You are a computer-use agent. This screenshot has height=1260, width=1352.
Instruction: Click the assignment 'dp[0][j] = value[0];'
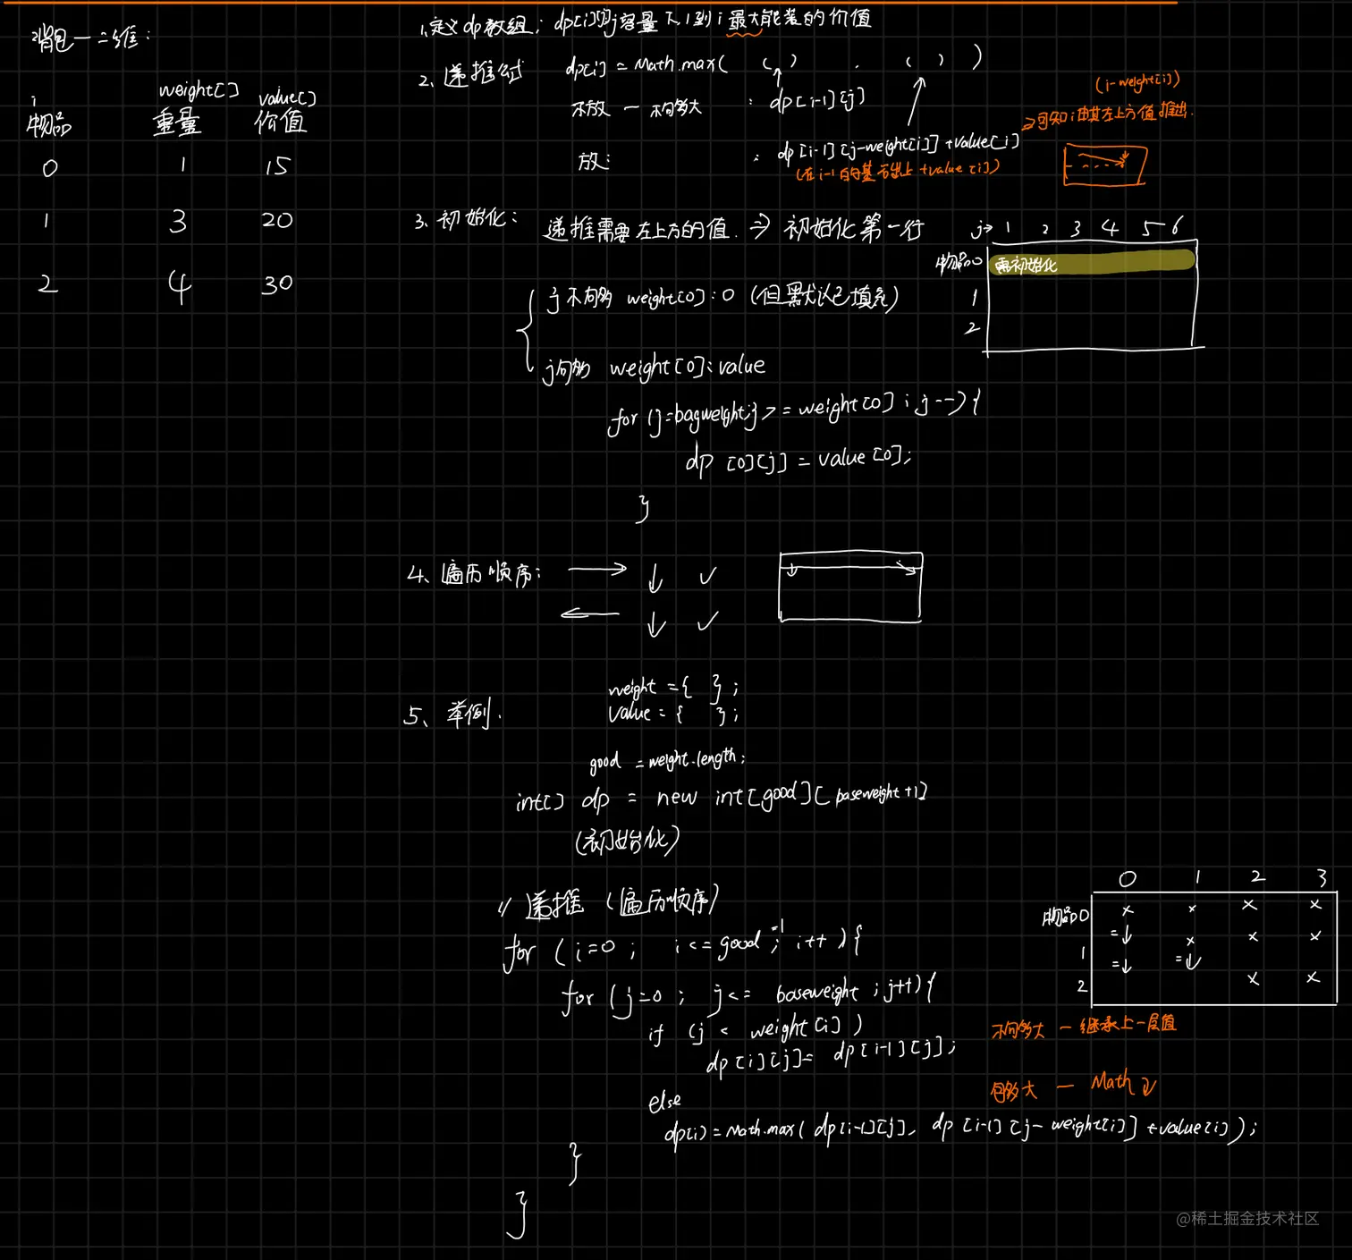tap(799, 461)
